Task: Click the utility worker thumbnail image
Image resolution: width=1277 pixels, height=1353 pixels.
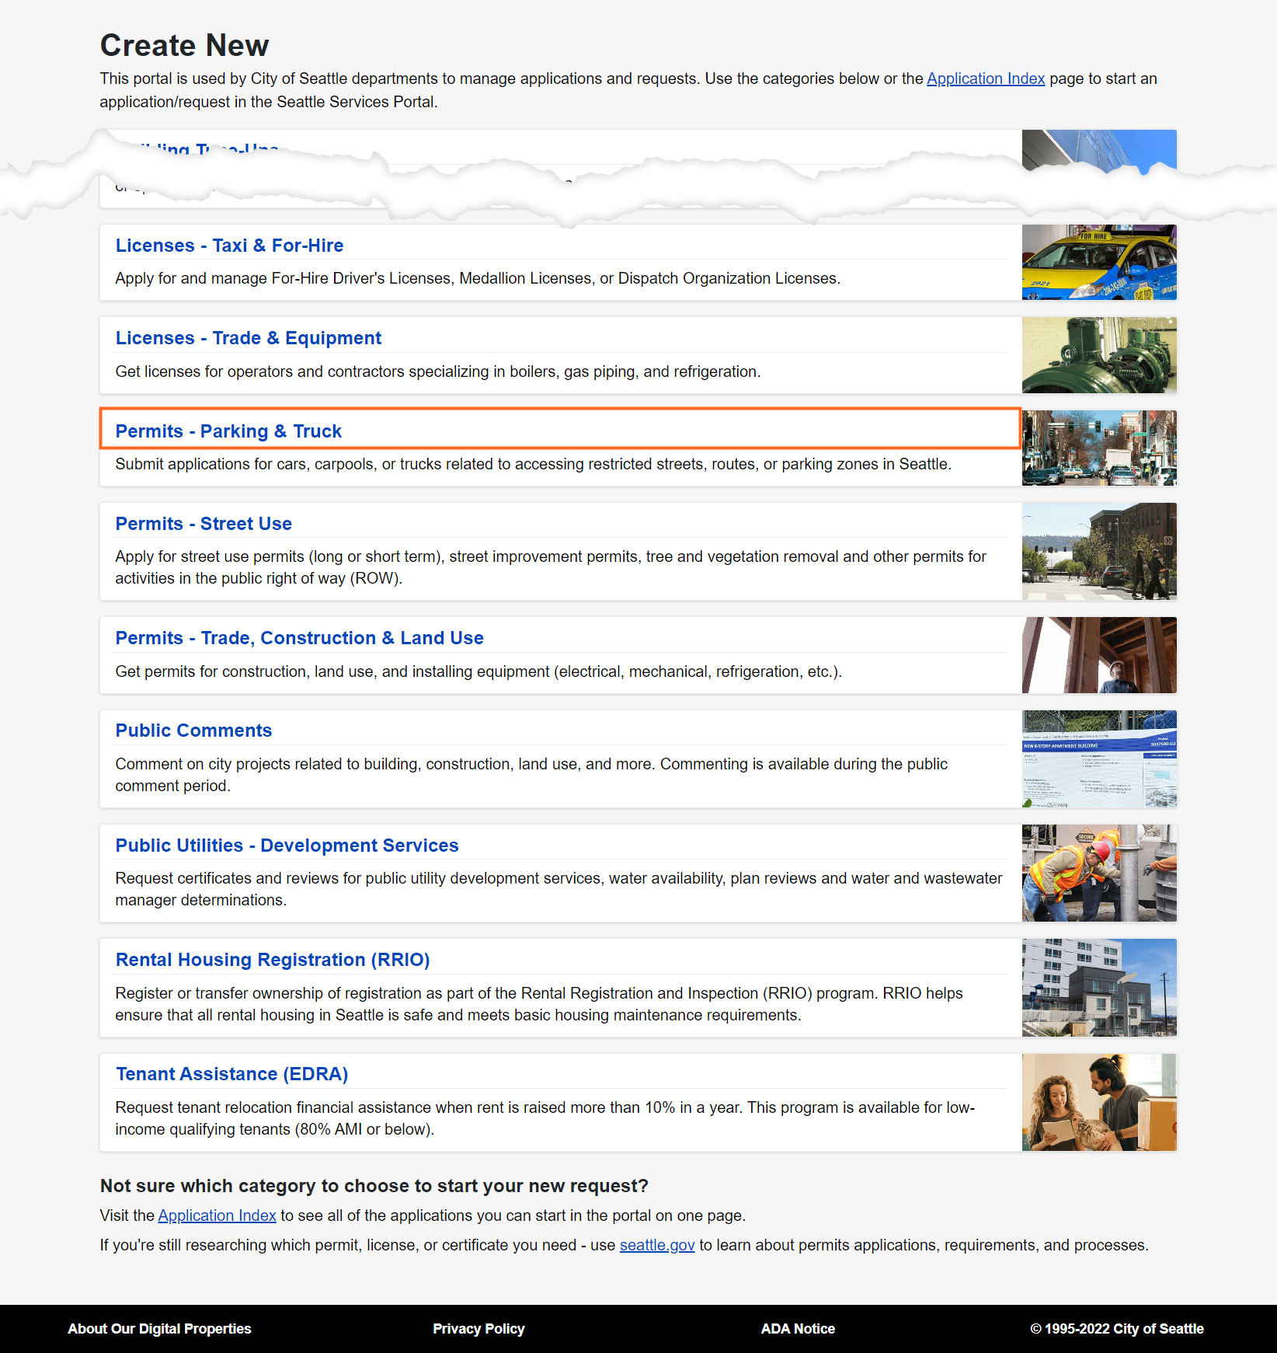Action: click(1098, 873)
